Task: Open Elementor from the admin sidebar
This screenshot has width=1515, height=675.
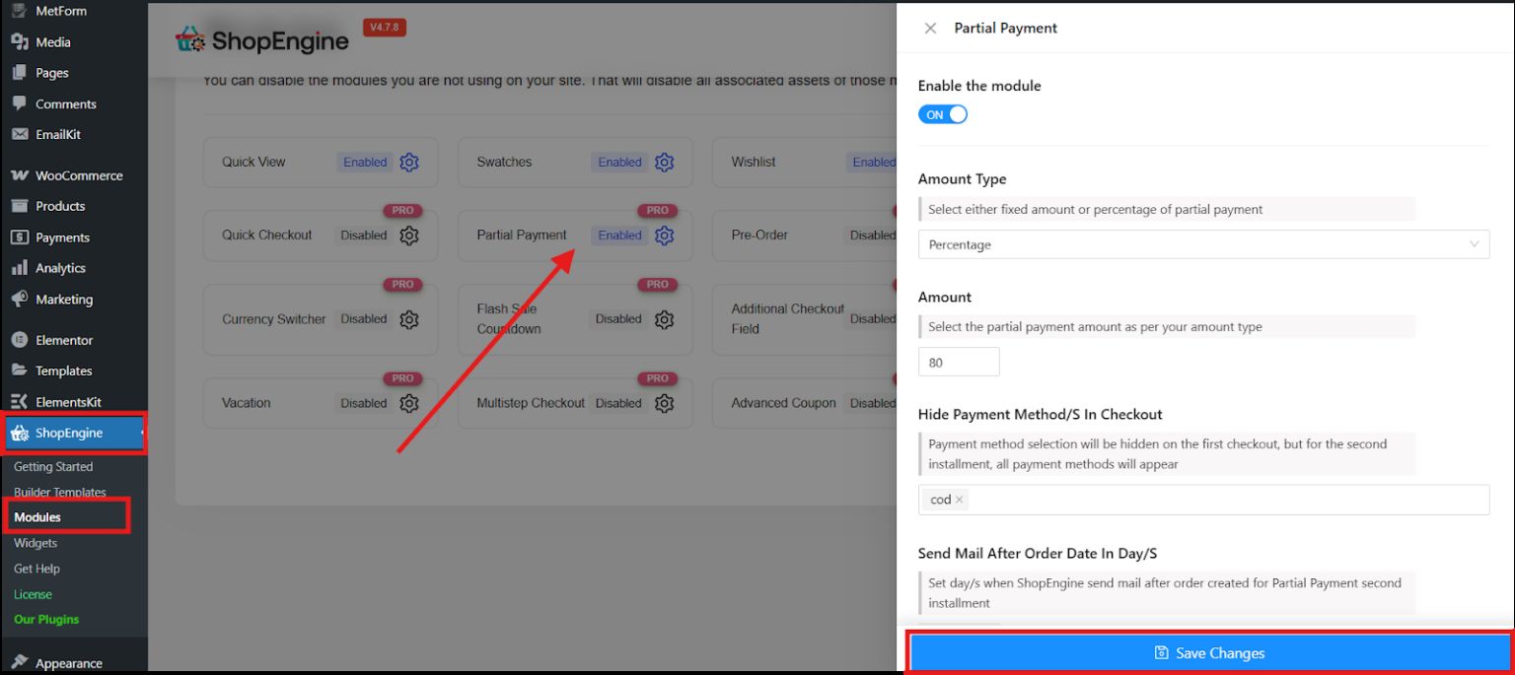Action: pyautogui.click(x=64, y=340)
